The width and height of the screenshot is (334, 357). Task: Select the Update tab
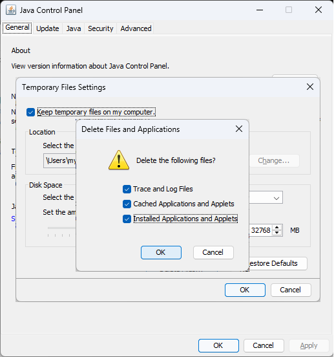pyautogui.click(x=48, y=28)
